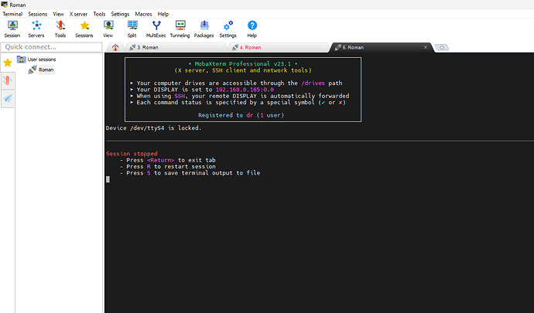
Task: Open the Tools menu
Action: pos(99,14)
